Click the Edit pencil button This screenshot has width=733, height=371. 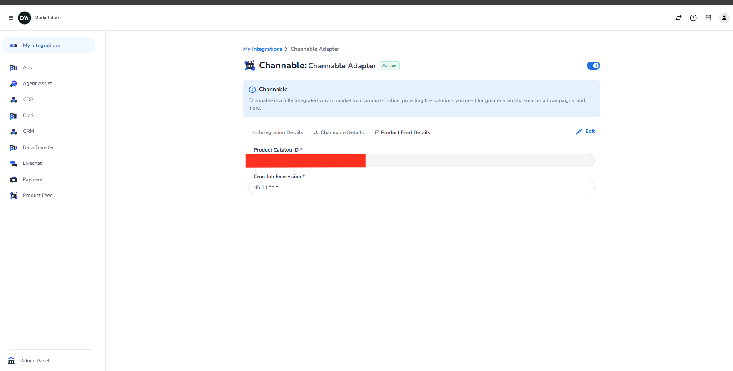586,132
